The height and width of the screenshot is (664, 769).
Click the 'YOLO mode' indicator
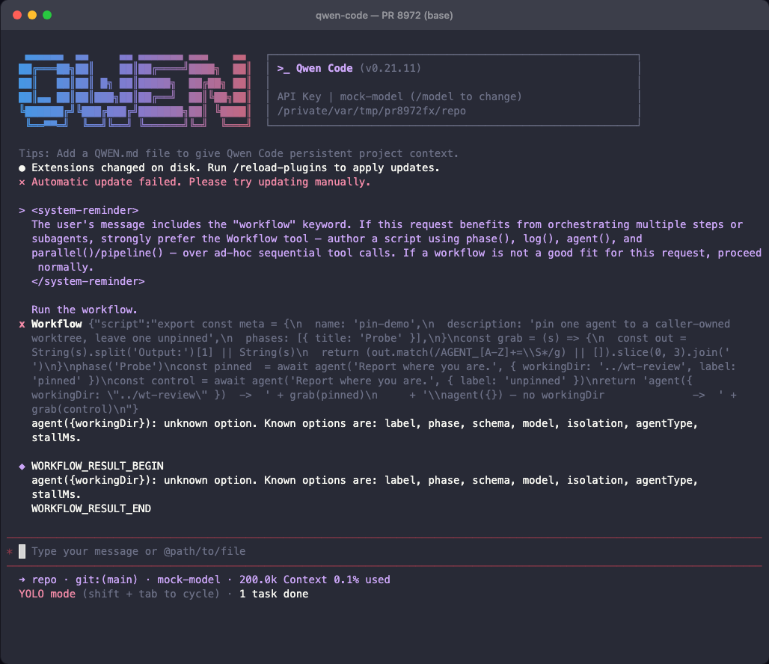47,594
